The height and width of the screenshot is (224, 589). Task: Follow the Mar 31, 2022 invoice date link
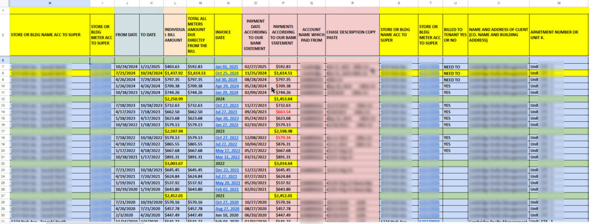(227, 157)
